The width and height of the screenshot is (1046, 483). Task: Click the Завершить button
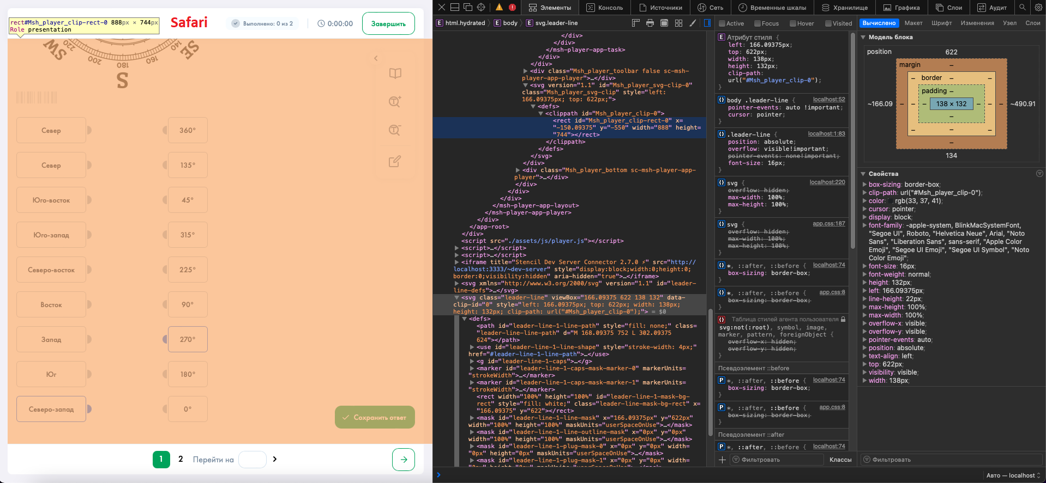coord(388,23)
